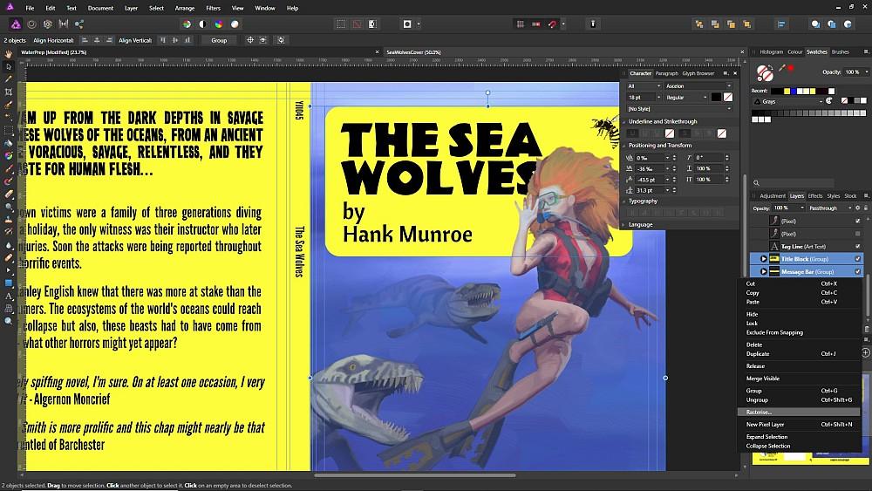Expand the Title Block group
The image size is (872, 491).
[x=764, y=259]
